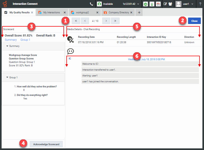Screen dimensions: 204x150
Task: Click the home status icon
Action: tap(158, 4)
